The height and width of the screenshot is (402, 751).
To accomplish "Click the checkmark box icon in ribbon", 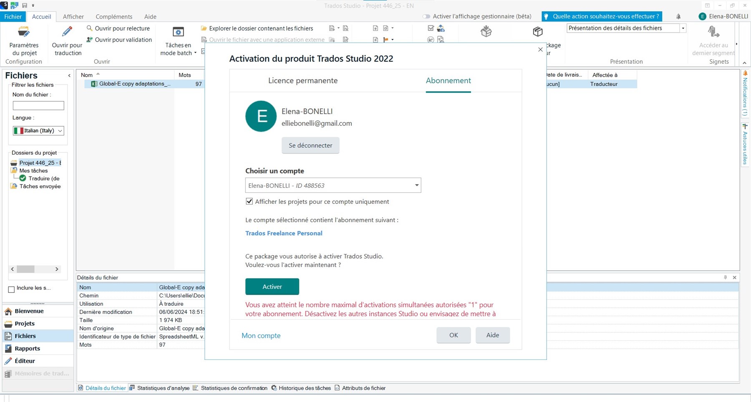I will pos(431,28).
